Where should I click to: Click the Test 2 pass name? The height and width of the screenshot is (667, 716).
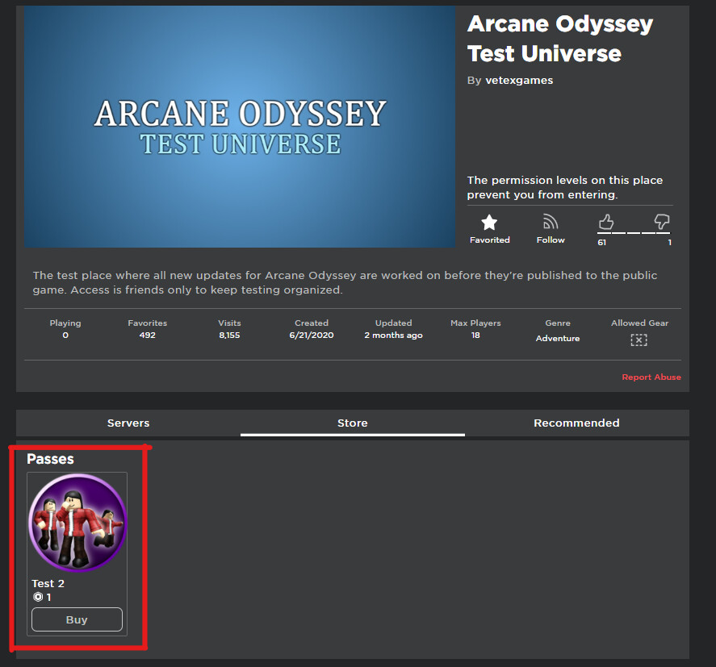pyautogui.click(x=48, y=583)
